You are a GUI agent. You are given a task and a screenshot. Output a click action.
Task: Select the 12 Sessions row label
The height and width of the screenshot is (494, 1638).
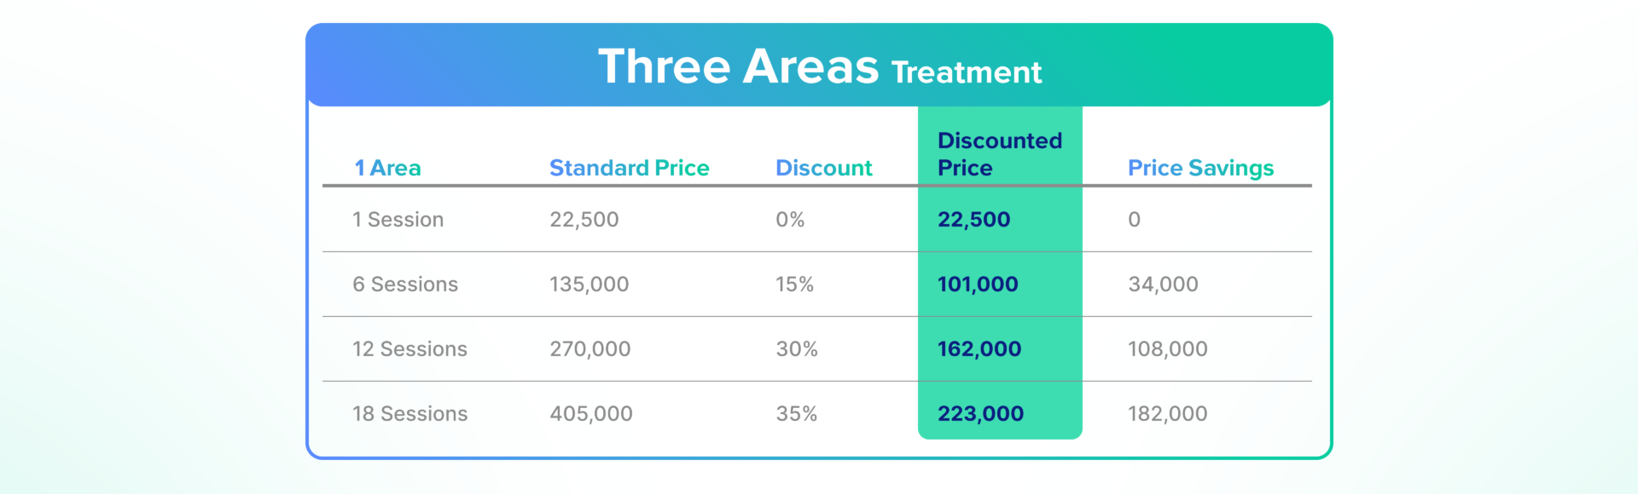tap(409, 349)
